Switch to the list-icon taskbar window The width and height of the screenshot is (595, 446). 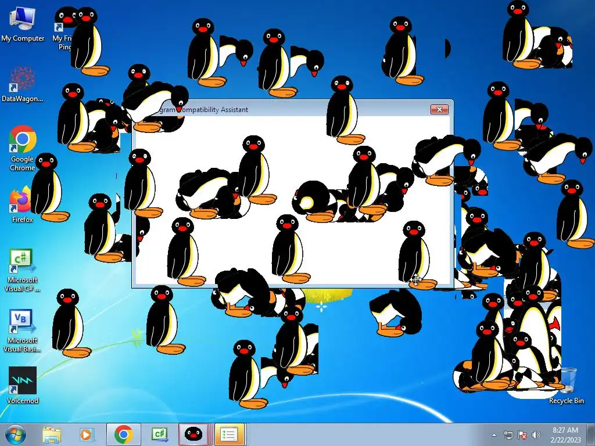[229, 434]
